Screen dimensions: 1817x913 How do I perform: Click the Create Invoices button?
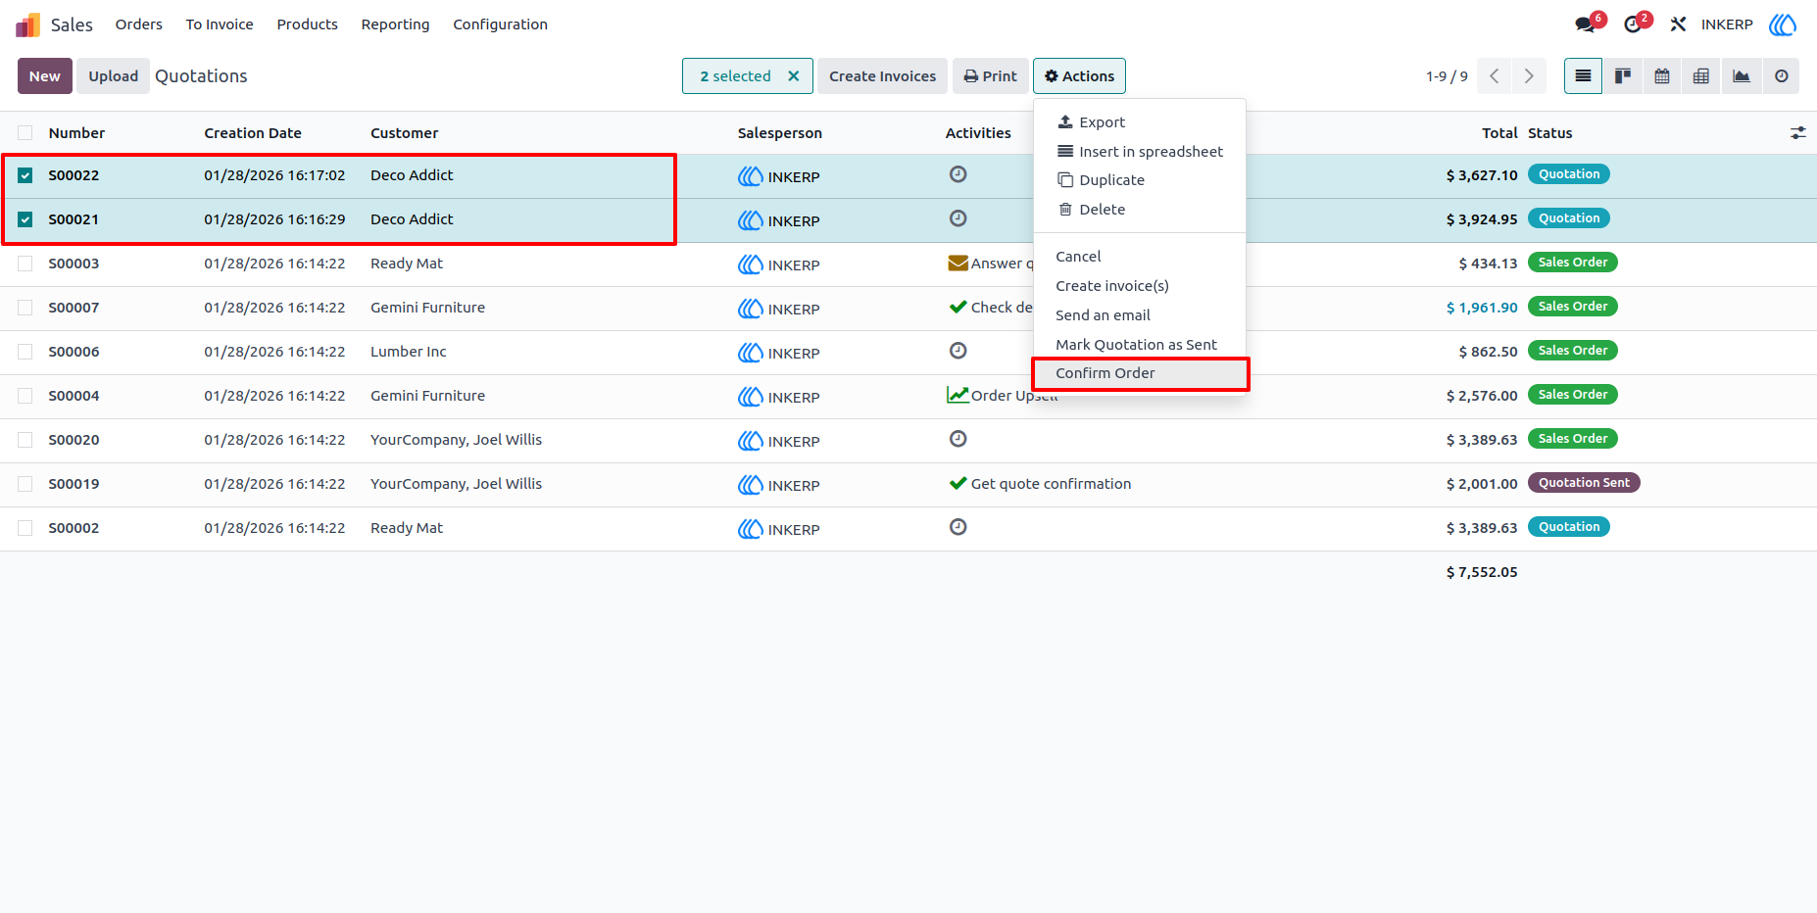point(882,76)
